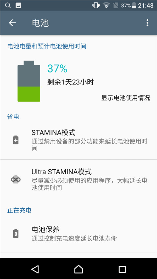Open 显示电池使用情况 details
Image resolution: width=157 pixels, height=279 pixels.
coord(125,98)
